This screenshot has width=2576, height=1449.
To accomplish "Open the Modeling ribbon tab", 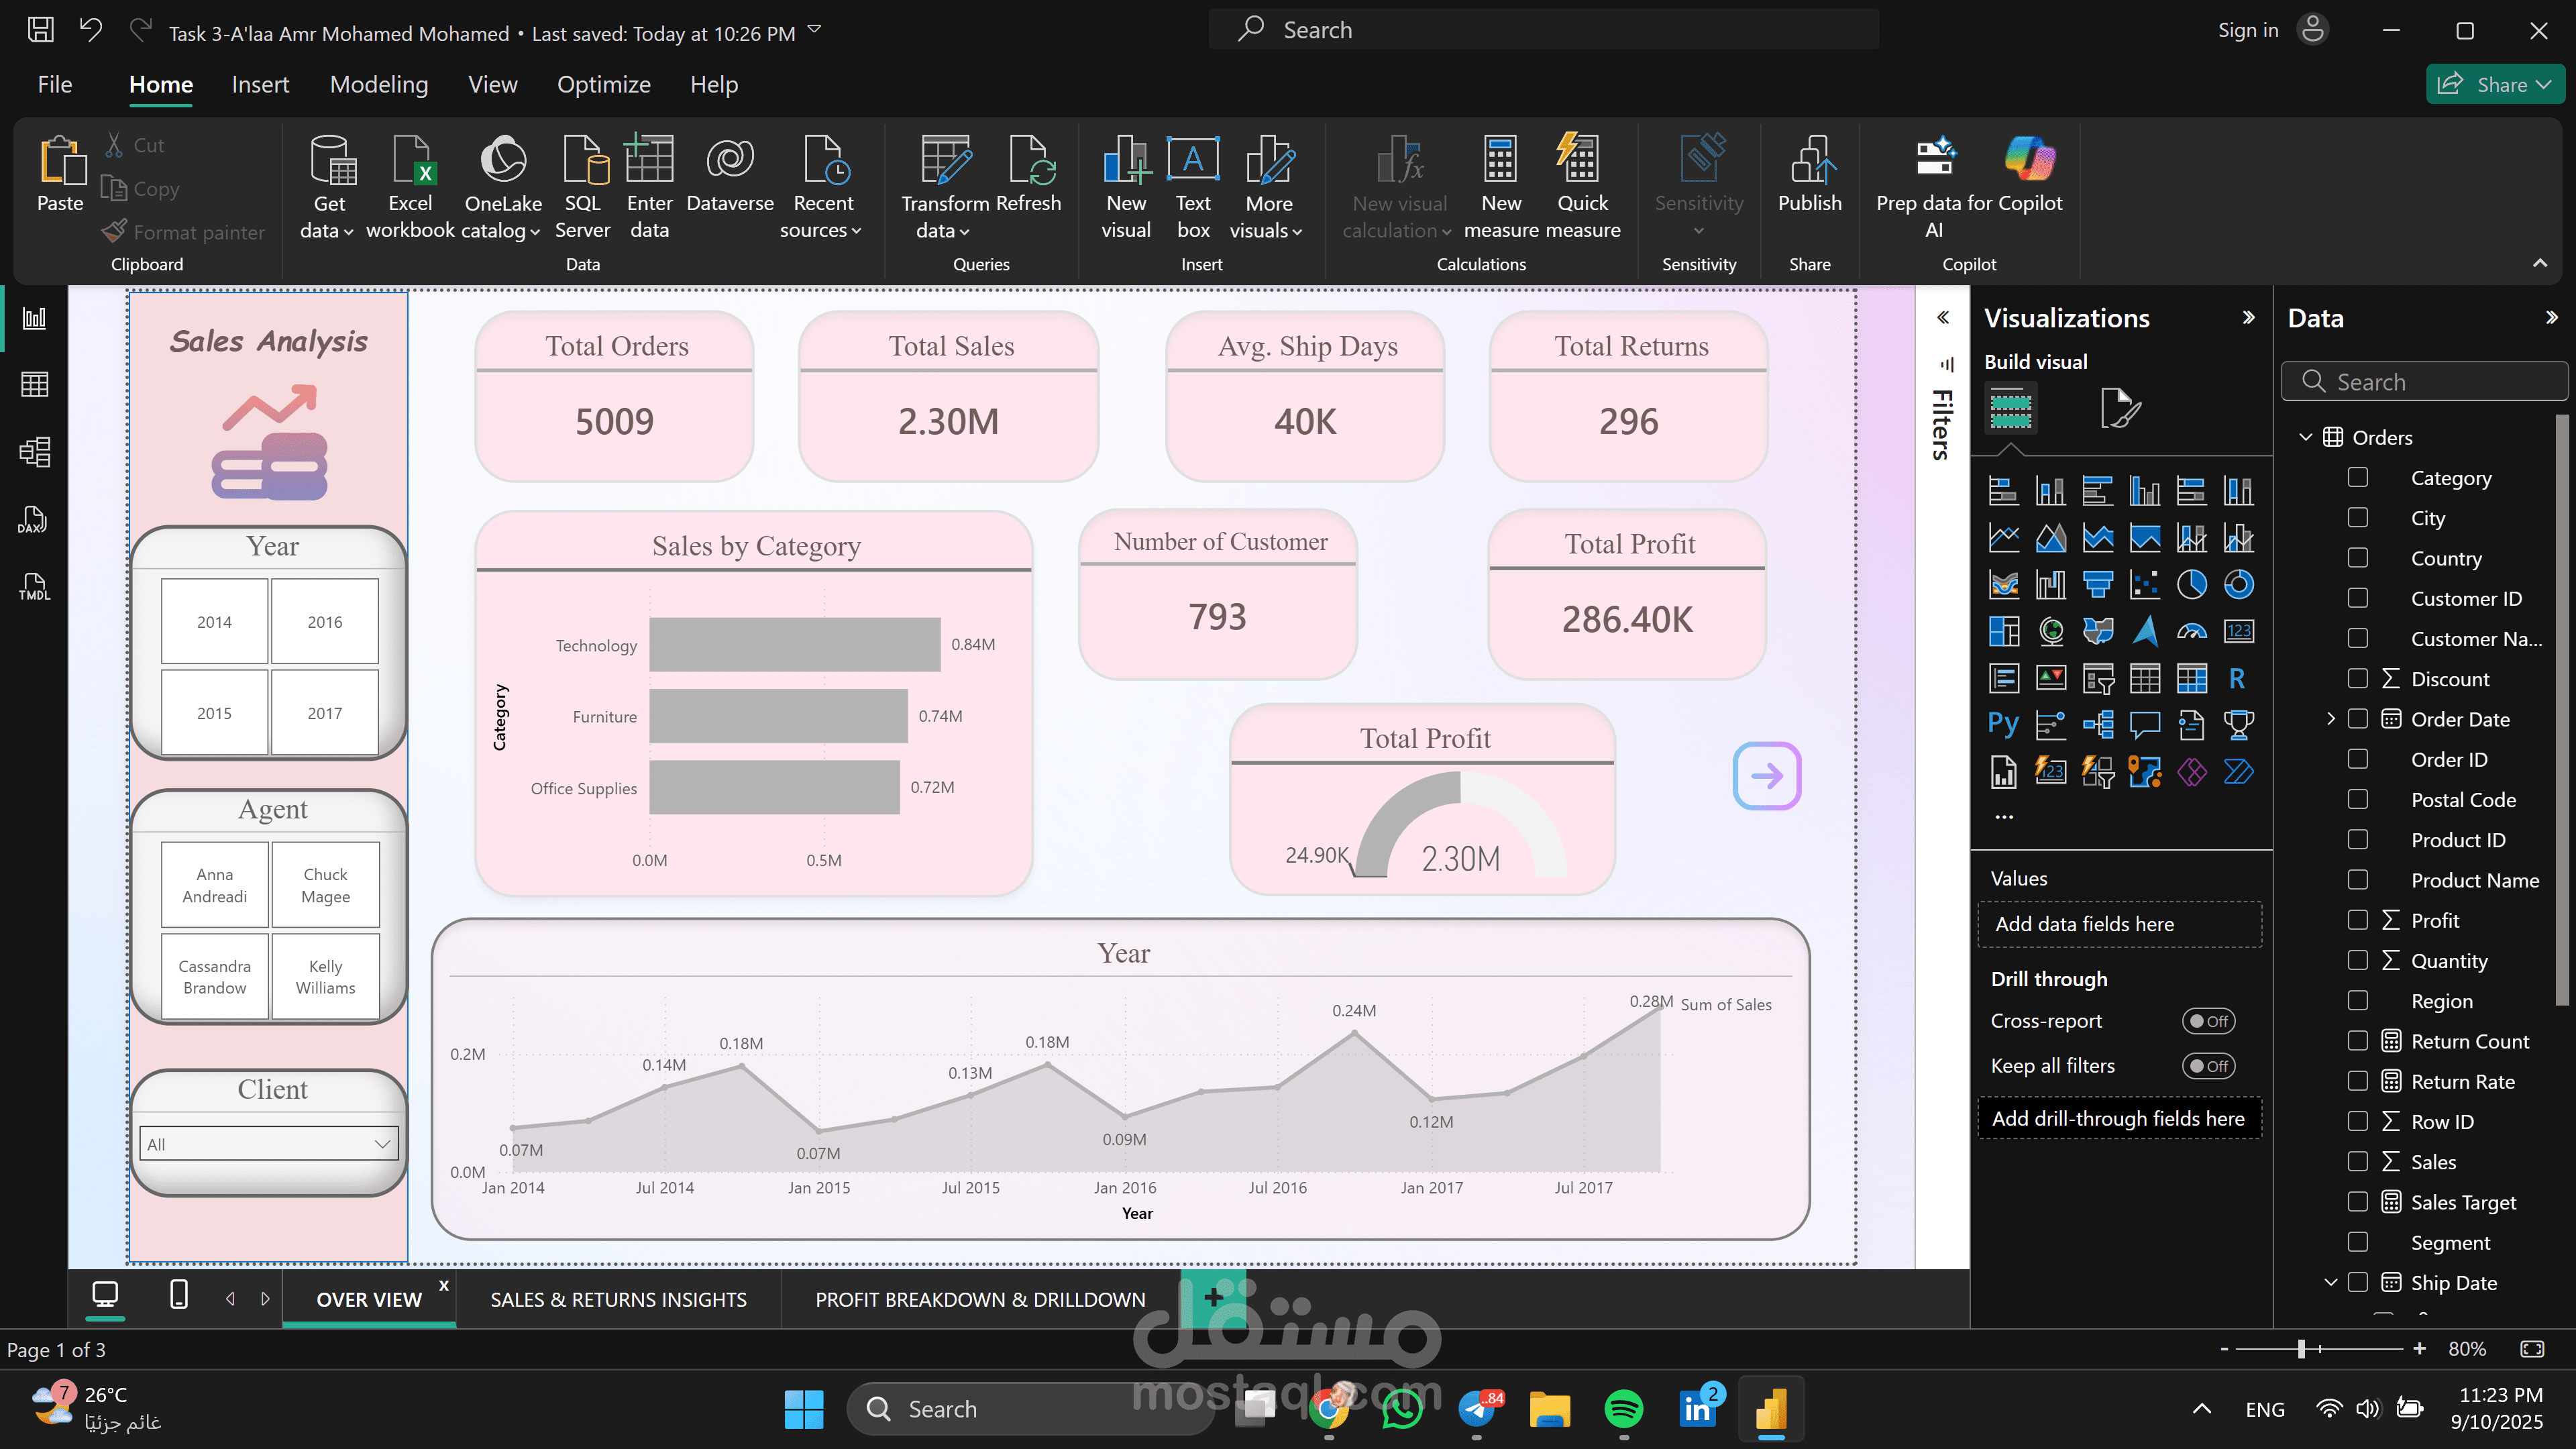I will point(379,85).
